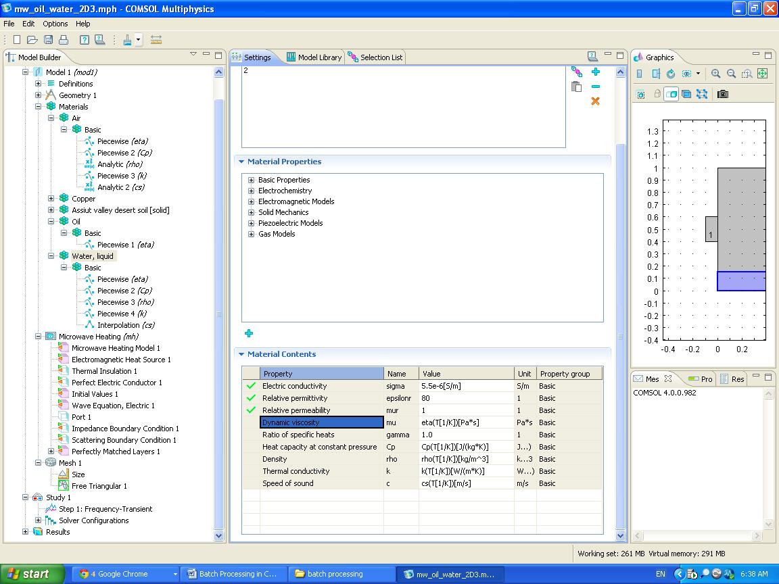
Task: Click the first Graphics toolbar door-shaped icon
Action: (640, 74)
